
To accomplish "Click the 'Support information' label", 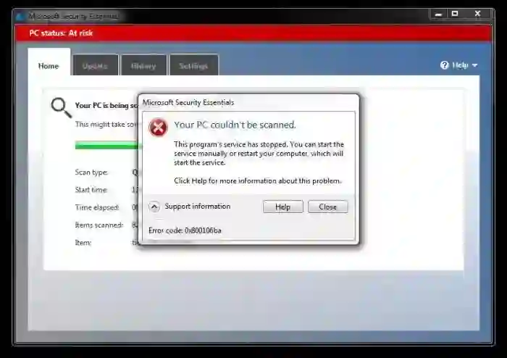I will pos(198,207).
